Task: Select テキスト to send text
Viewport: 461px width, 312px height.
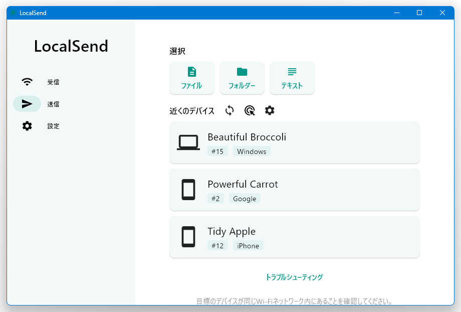Action: (x=292, y=78)
